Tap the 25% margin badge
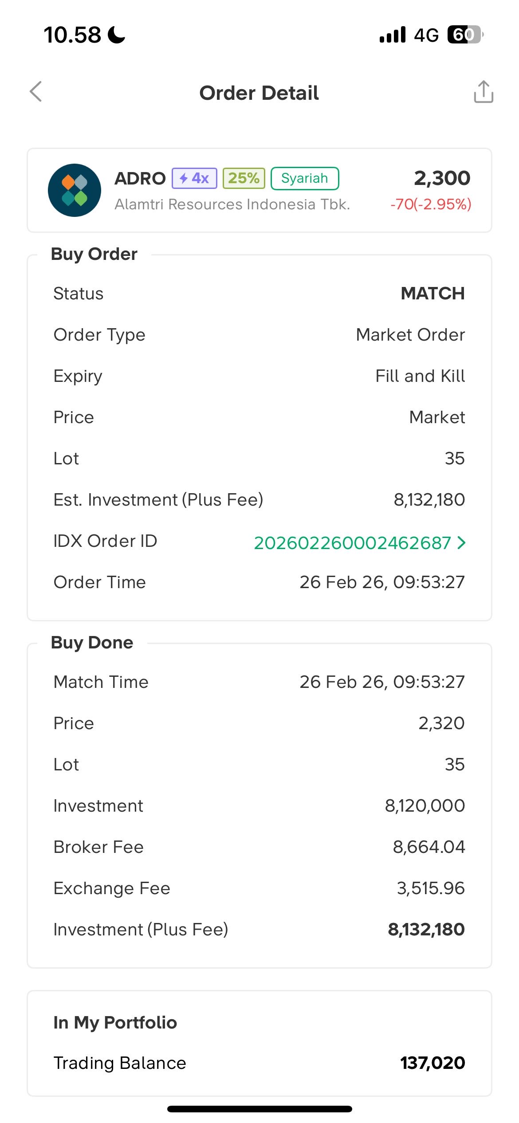 click(244, 178)
